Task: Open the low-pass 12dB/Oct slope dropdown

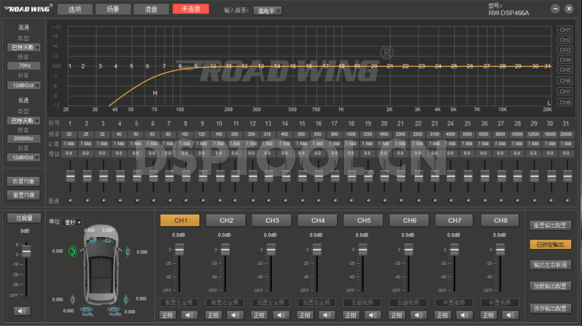Action: (24, 157)
